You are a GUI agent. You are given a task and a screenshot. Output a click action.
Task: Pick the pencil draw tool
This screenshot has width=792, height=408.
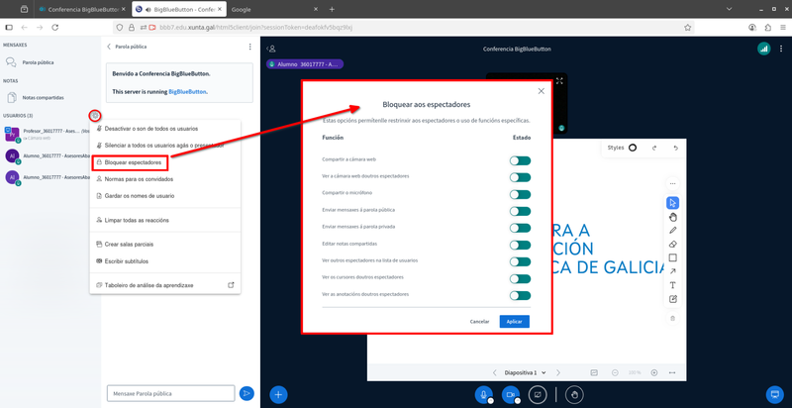tap(673, 230)
